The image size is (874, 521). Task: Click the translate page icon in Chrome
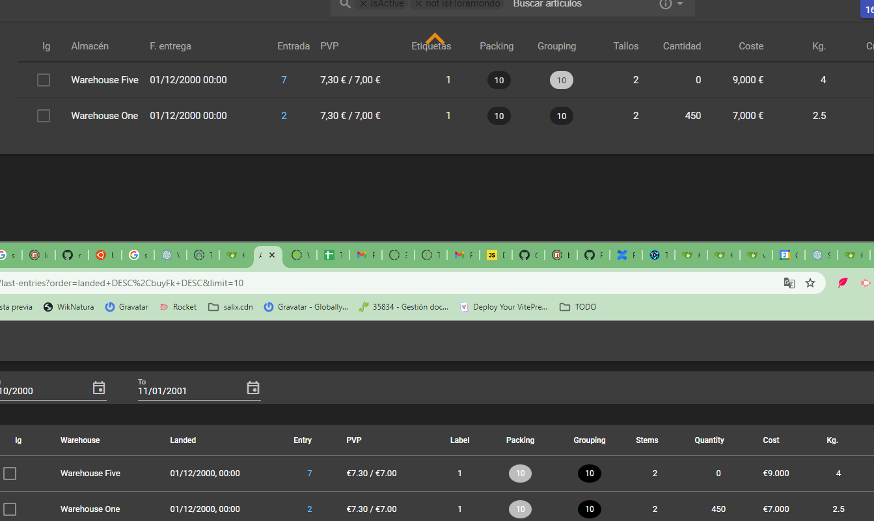[x=789, y=283]
